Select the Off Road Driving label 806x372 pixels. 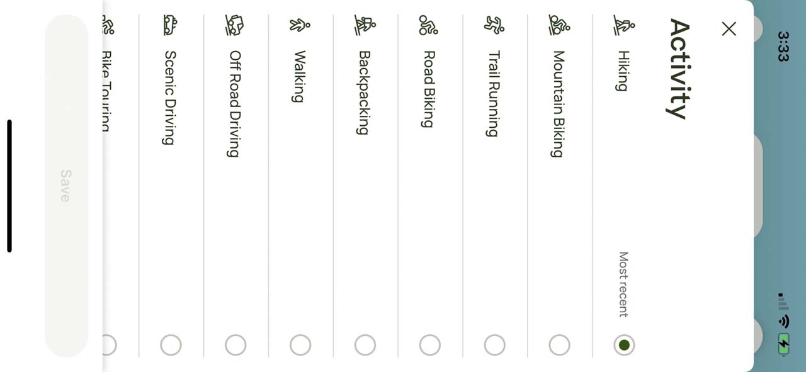234,104
